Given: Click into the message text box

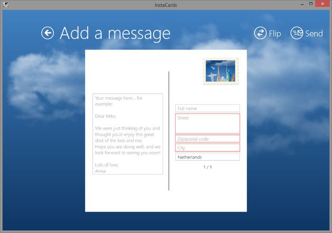Looking at the screenshot, I should 128,134.
